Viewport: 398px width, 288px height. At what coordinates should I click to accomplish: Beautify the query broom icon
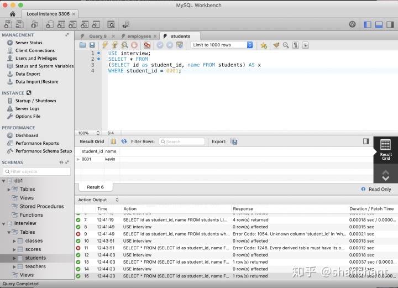pos(276,45)
